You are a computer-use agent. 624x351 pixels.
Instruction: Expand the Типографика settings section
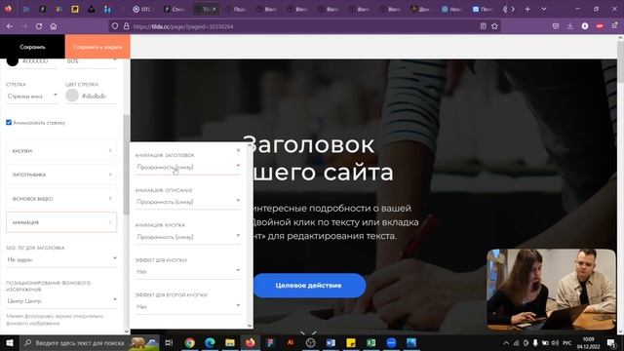(61, 175)
